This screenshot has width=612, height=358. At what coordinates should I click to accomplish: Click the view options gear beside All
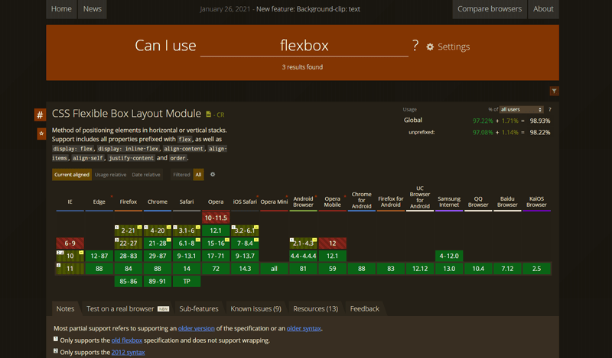coord(213,175)
